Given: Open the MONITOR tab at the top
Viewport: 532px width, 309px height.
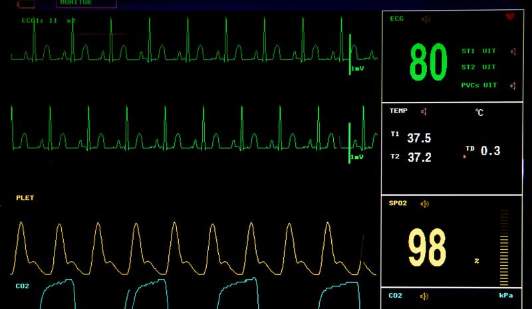Looking at the screenshot, I should pos(86,3).
